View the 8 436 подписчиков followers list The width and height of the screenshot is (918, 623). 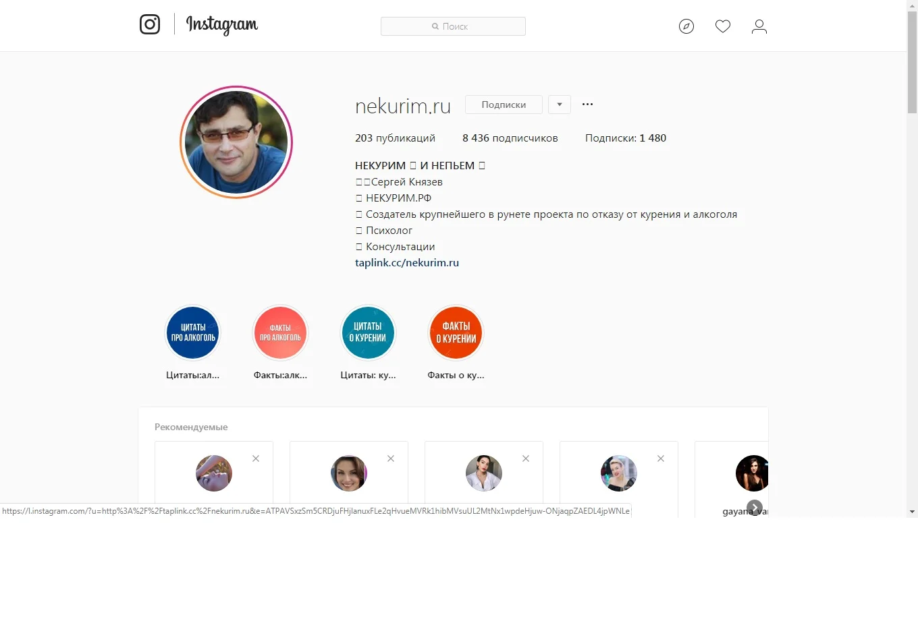(x=510, y=138)
